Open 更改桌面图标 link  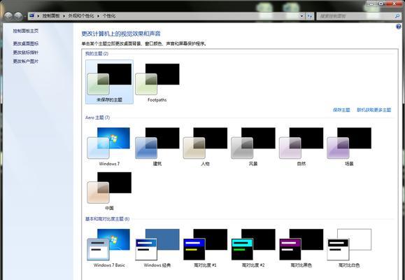point(26,43)
